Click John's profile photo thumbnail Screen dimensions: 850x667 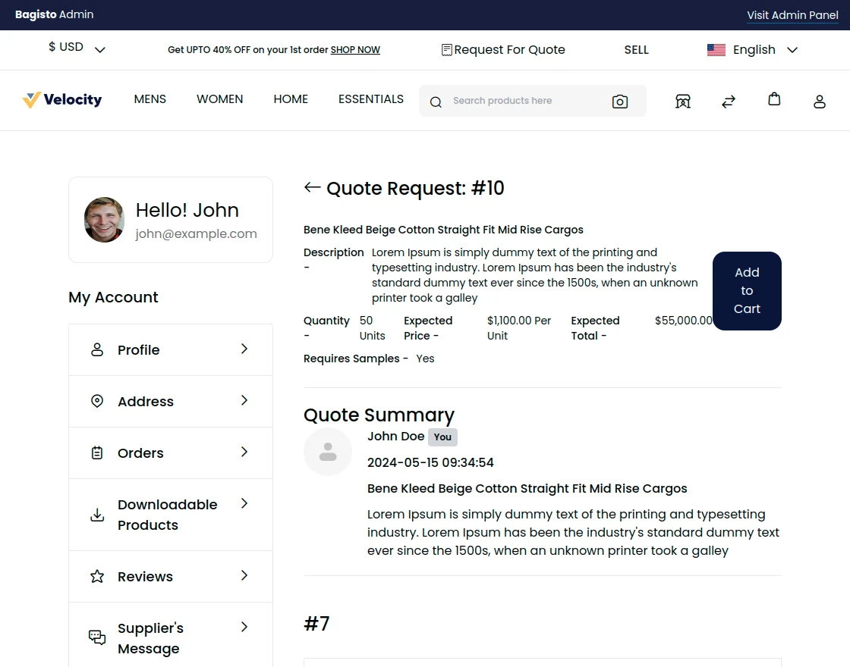point(104,220)
